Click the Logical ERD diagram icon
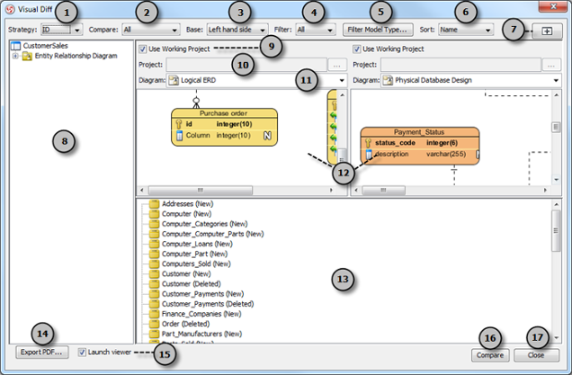The image size is (572, 375). tap(174, 80)
